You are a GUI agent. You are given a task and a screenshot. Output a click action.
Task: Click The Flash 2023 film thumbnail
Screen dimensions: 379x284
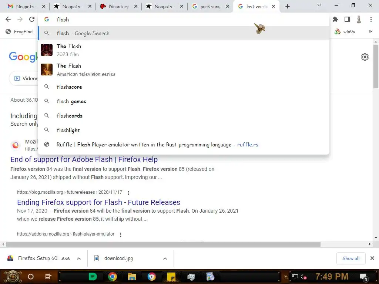click(x=47, y=50)
